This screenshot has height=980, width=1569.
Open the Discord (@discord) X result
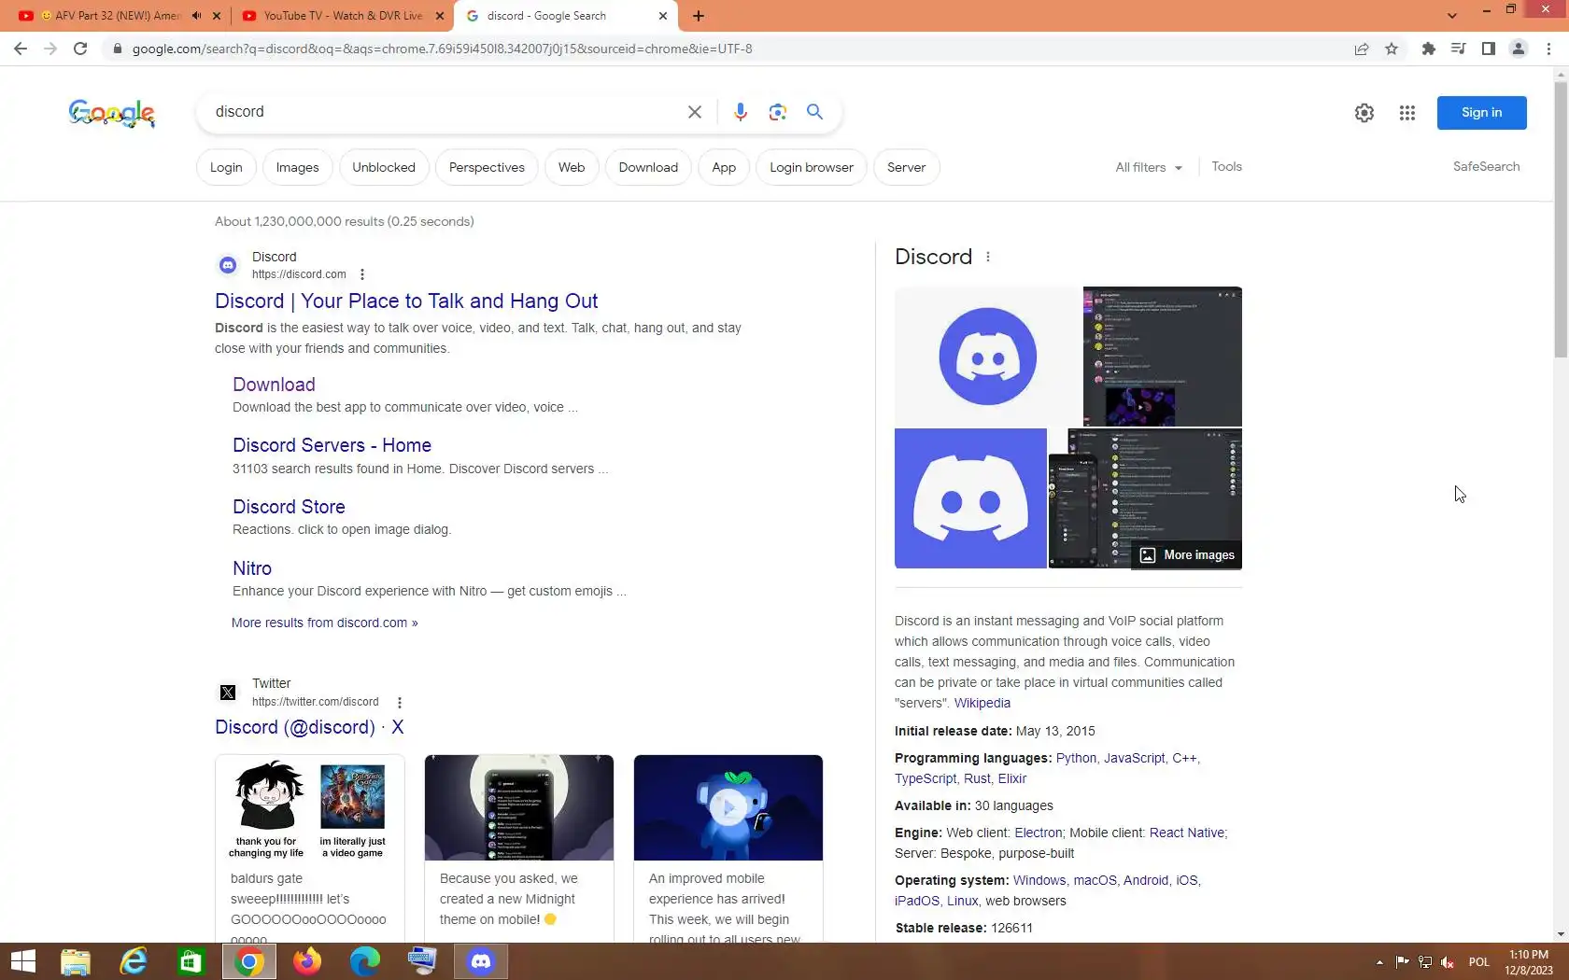pyautogui.click(x=309, y=727)
